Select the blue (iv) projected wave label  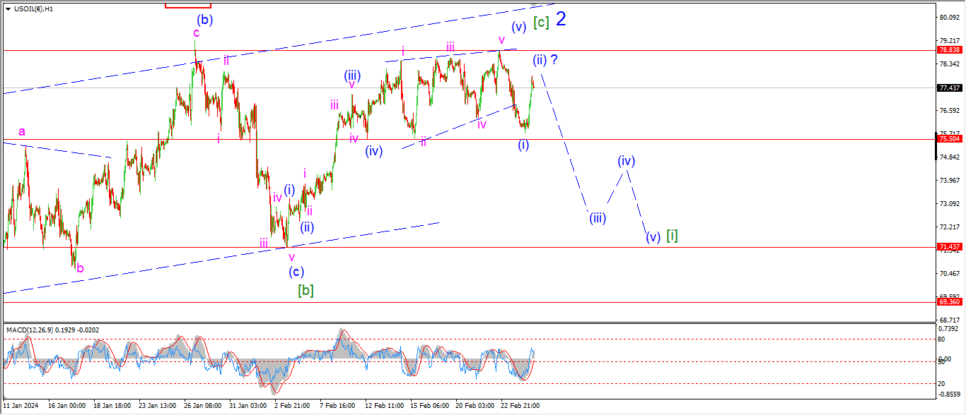[626, 161]
